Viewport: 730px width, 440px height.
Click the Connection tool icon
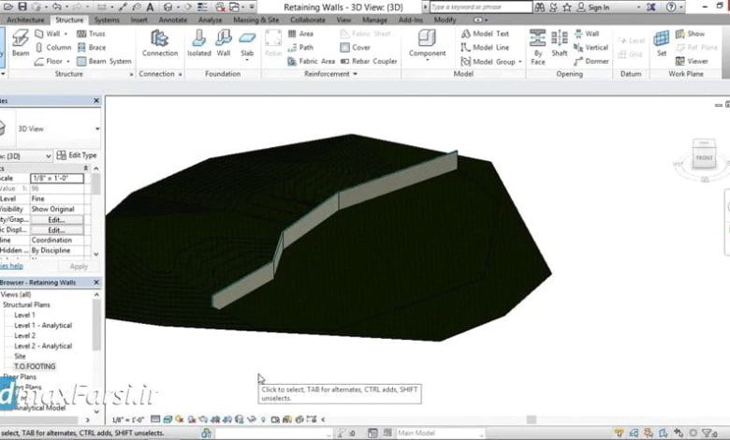point(159,43)
